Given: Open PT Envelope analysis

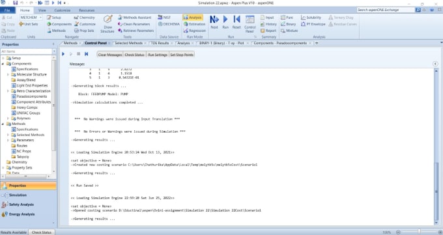Looking at the screenshot, I should (313, 24).
